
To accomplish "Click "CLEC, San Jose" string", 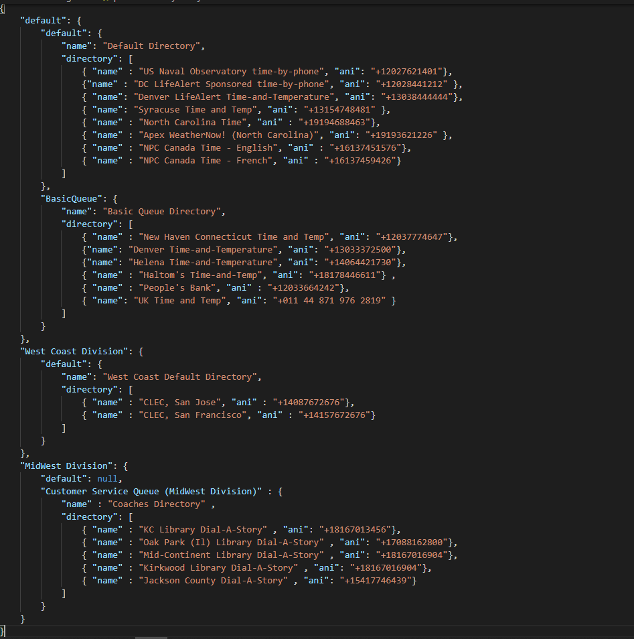I will point(179,403).
